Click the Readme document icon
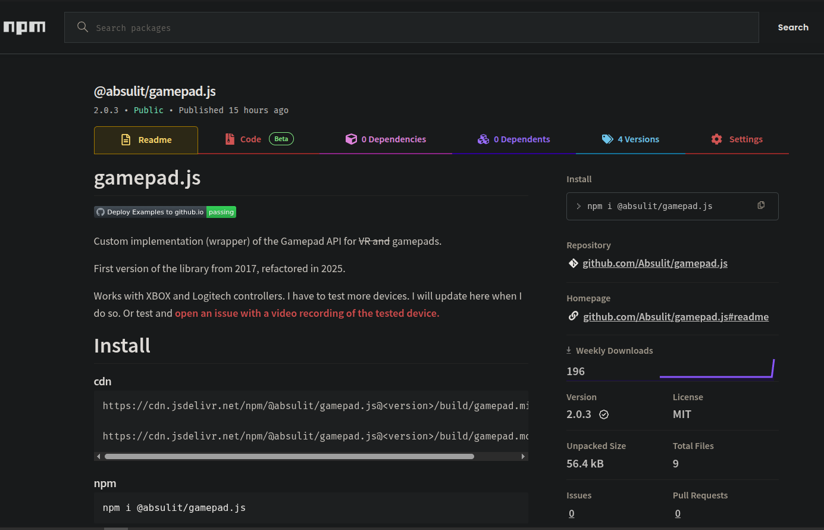Image resolution: width=824 pixels, height=530 pixels. pyautogui.click(x=126, y=140)
